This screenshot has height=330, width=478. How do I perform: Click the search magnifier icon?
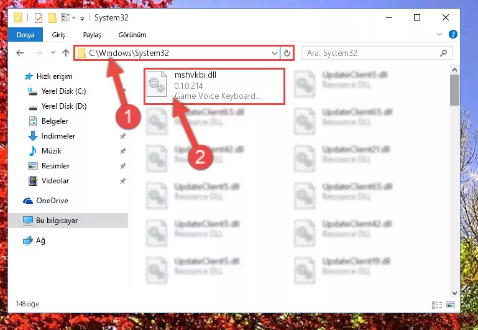(x=444, y=53)
